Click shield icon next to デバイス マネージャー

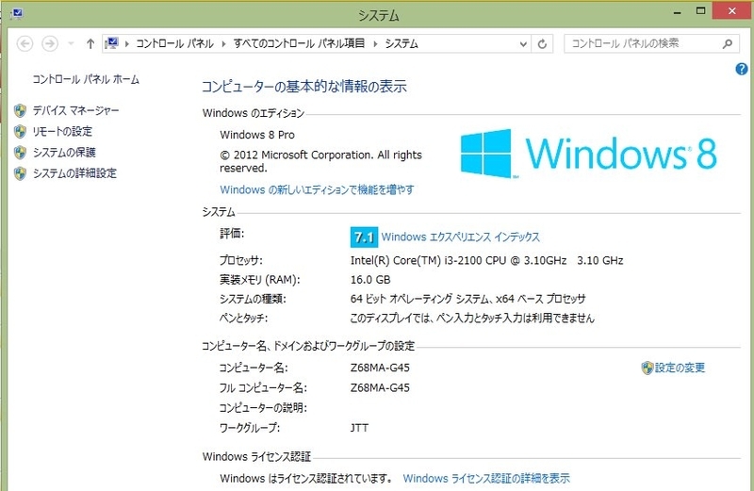pyautogui.click(x=20, y=110)
